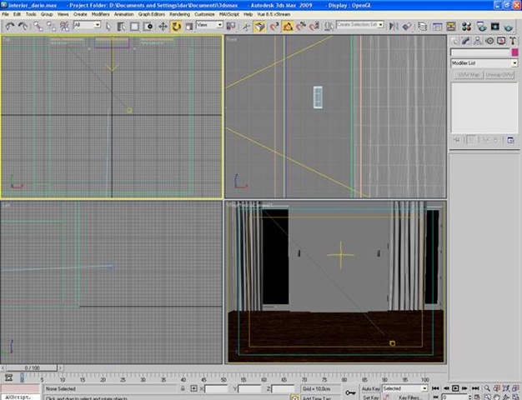This screenshot has height=400, width=522.
Task: Open Edit Named Selection Sets icon
Action: [329, 27]
